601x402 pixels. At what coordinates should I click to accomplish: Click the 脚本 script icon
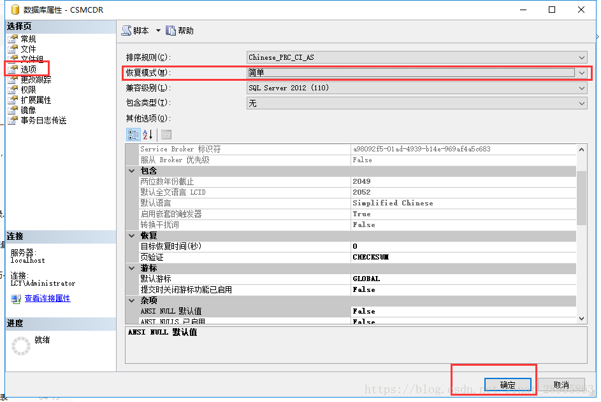click(x=126, y=31)
